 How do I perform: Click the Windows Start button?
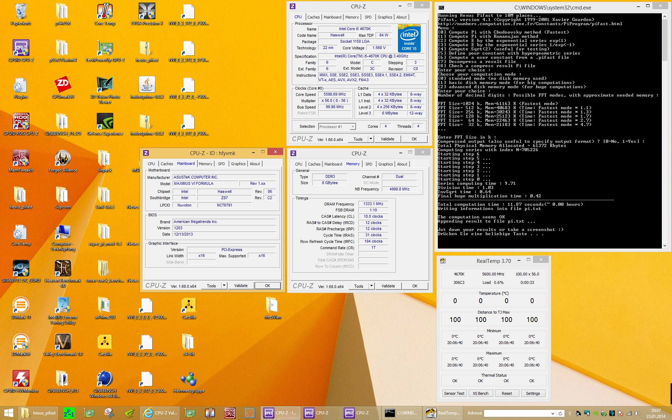coord(8,413)
